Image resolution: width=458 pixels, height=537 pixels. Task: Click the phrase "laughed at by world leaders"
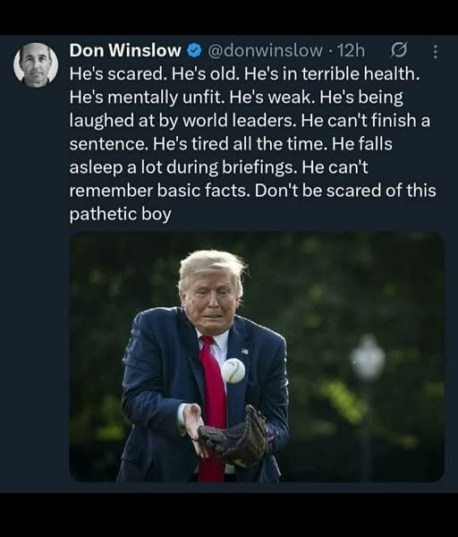tap(182, 121)
